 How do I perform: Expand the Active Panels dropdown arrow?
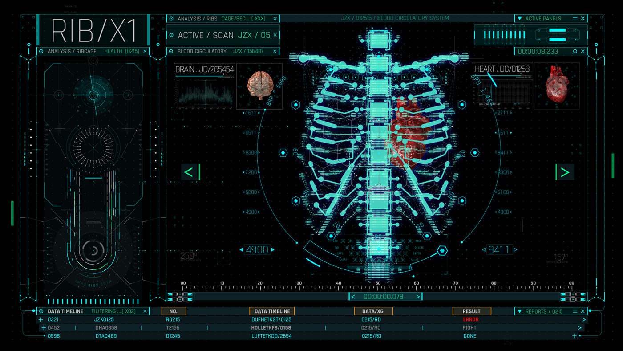(x=519, y=19)
